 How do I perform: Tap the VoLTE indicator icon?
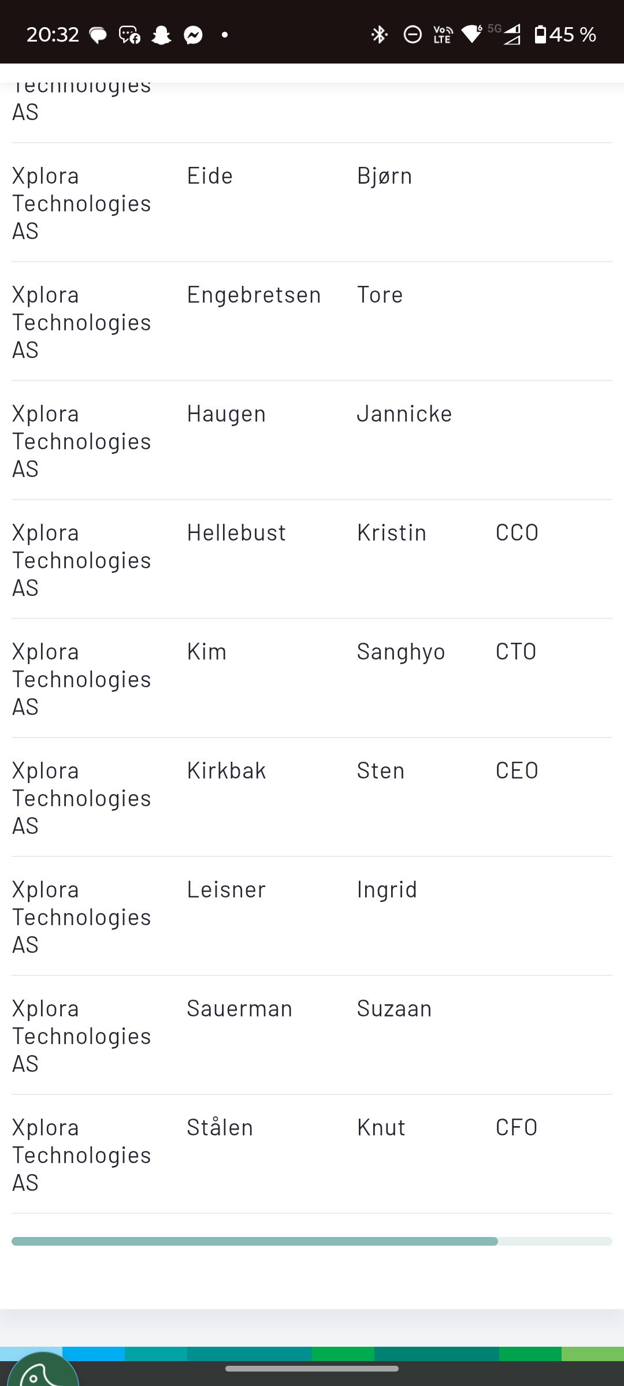(443, 35)
